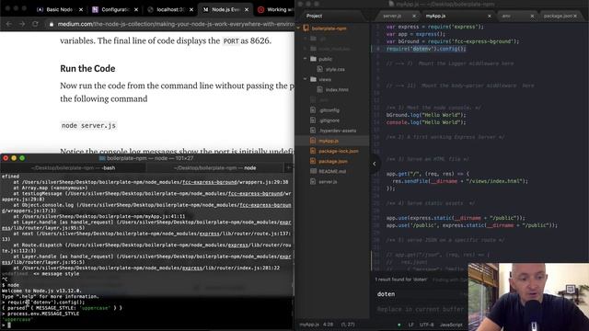Image resolution: width=589 pixels, height=331 pixels.
Task: Click the express/lib/router/index.js:281:22 path in Terminal
Action: [231, 268]
